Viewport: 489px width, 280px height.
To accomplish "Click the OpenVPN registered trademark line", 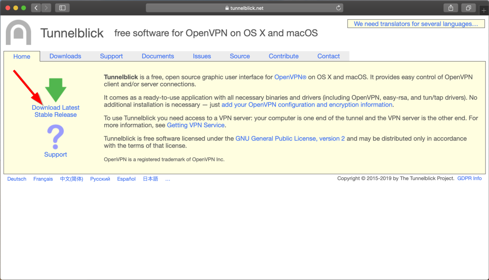I will pyautogui.click(x=164, y=159).
